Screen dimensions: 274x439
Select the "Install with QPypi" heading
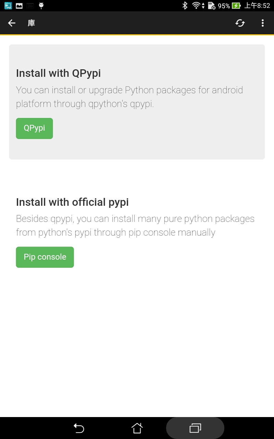tap(58, 73)
